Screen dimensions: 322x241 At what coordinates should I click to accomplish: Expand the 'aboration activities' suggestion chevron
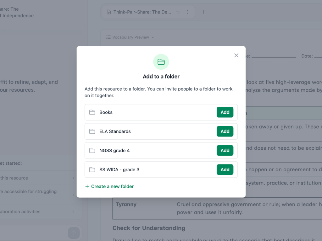pyautogui.click(x=73, y=212)
